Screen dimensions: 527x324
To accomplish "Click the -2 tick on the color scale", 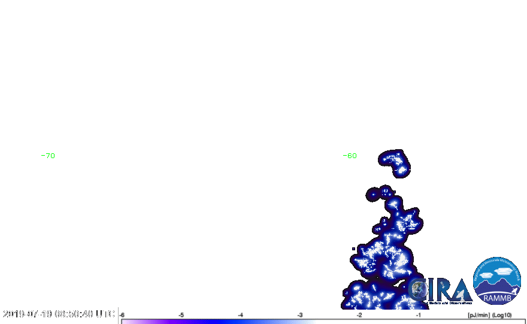I will click(359, 314).
